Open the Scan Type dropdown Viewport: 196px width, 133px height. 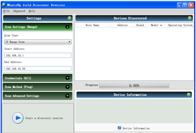click(x=38, y=42)
